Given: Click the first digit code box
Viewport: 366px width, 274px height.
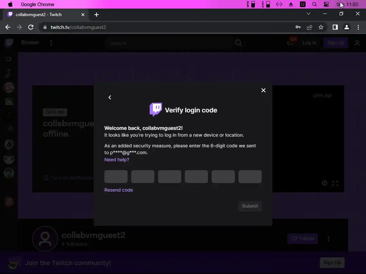Looking at the screenshot, I should click(x=116, y=176).
